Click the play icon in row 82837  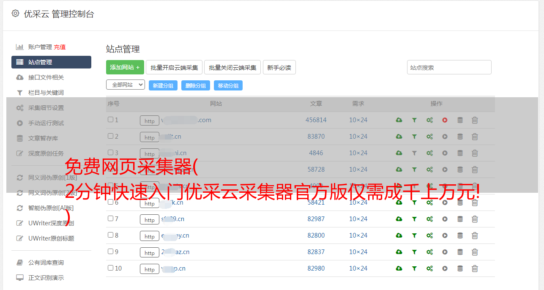[445, 252]
